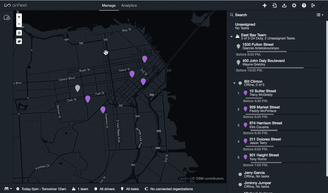Select the Manage tab
This screenshot has height=193, width=328.
pyautogui.click(x=109, y=6)
